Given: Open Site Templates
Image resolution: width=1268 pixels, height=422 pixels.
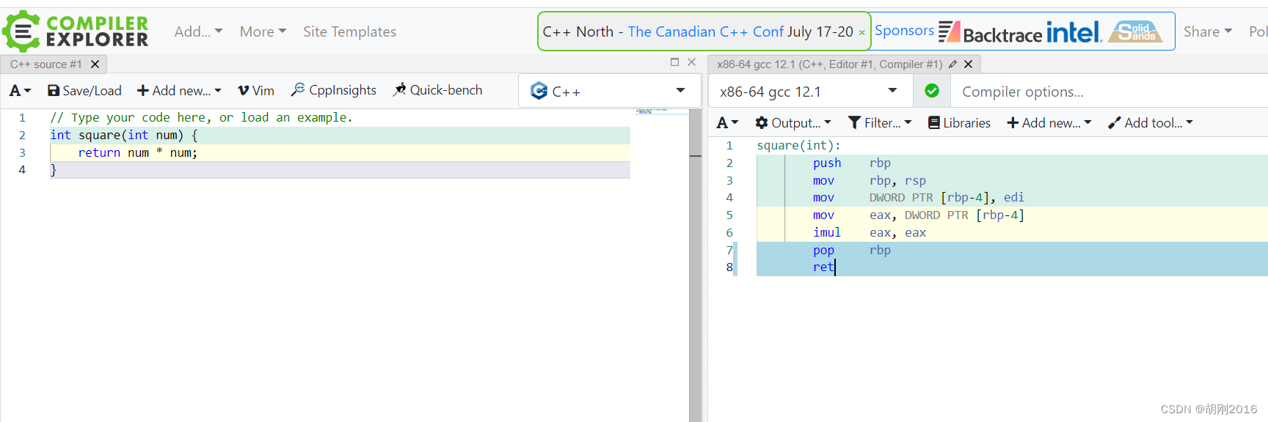Looking at the screenshot, I should point(349,32).
